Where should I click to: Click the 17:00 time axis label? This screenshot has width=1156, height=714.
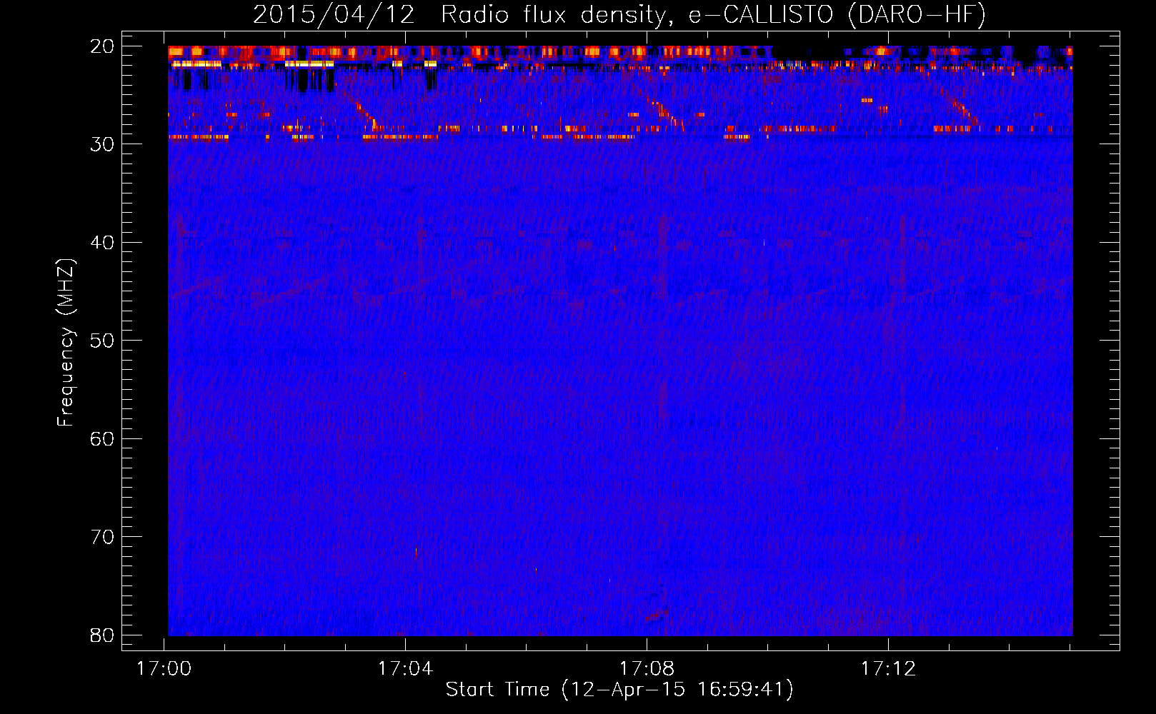(x=164, y=669)
